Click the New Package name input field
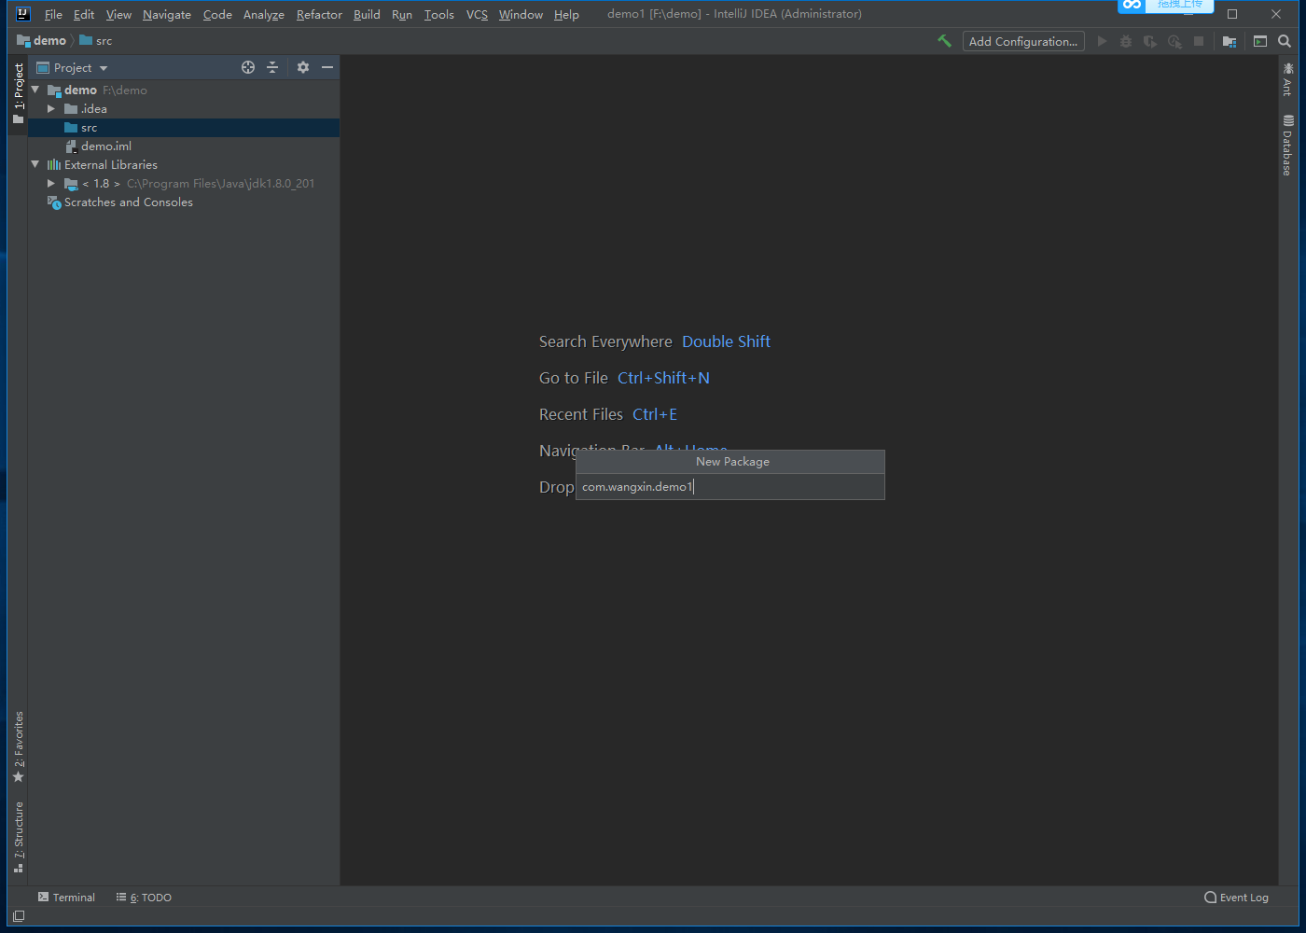This screenshot has width=1306, height=933. coord(730,487)
